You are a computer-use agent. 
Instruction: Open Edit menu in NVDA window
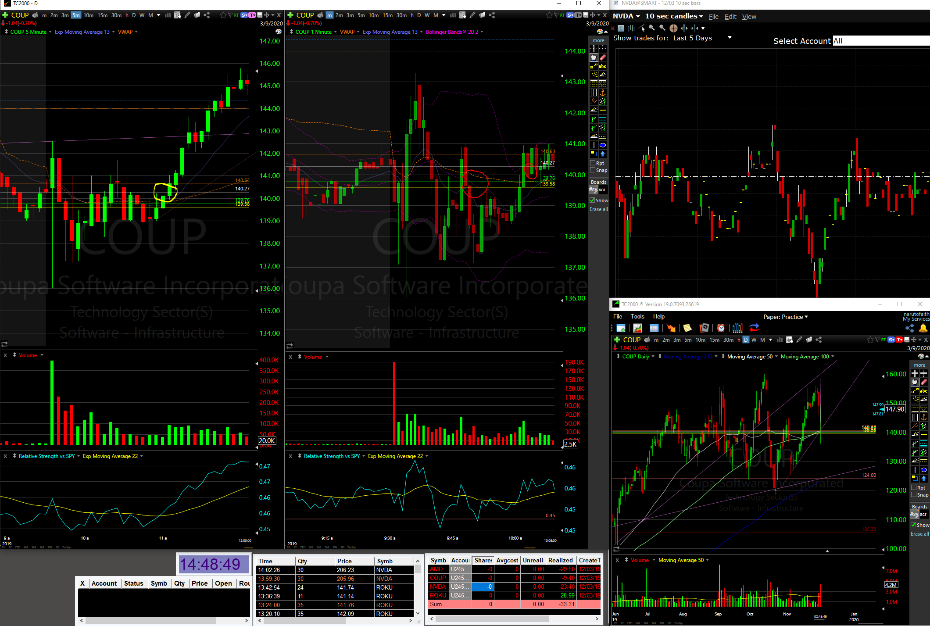(x=730, y=17)
